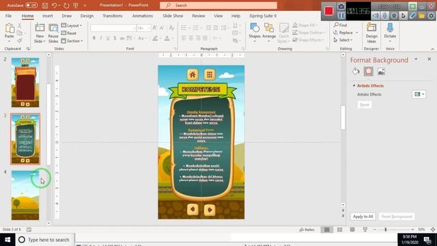Open the Transitions tab
This screenshot has width=437, height=246.
[112, 16]
